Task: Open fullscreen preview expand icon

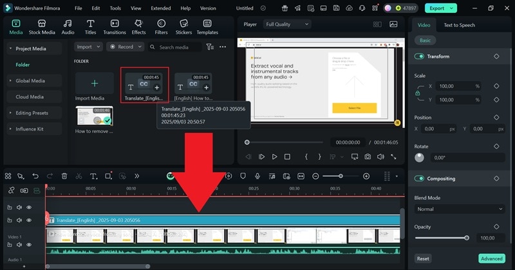Action: (x=393, y=157)
